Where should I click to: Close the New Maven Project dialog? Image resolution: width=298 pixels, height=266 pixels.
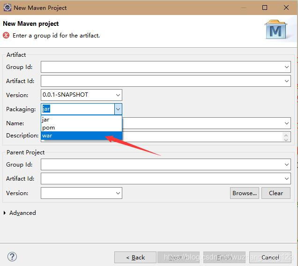[286, 8]
